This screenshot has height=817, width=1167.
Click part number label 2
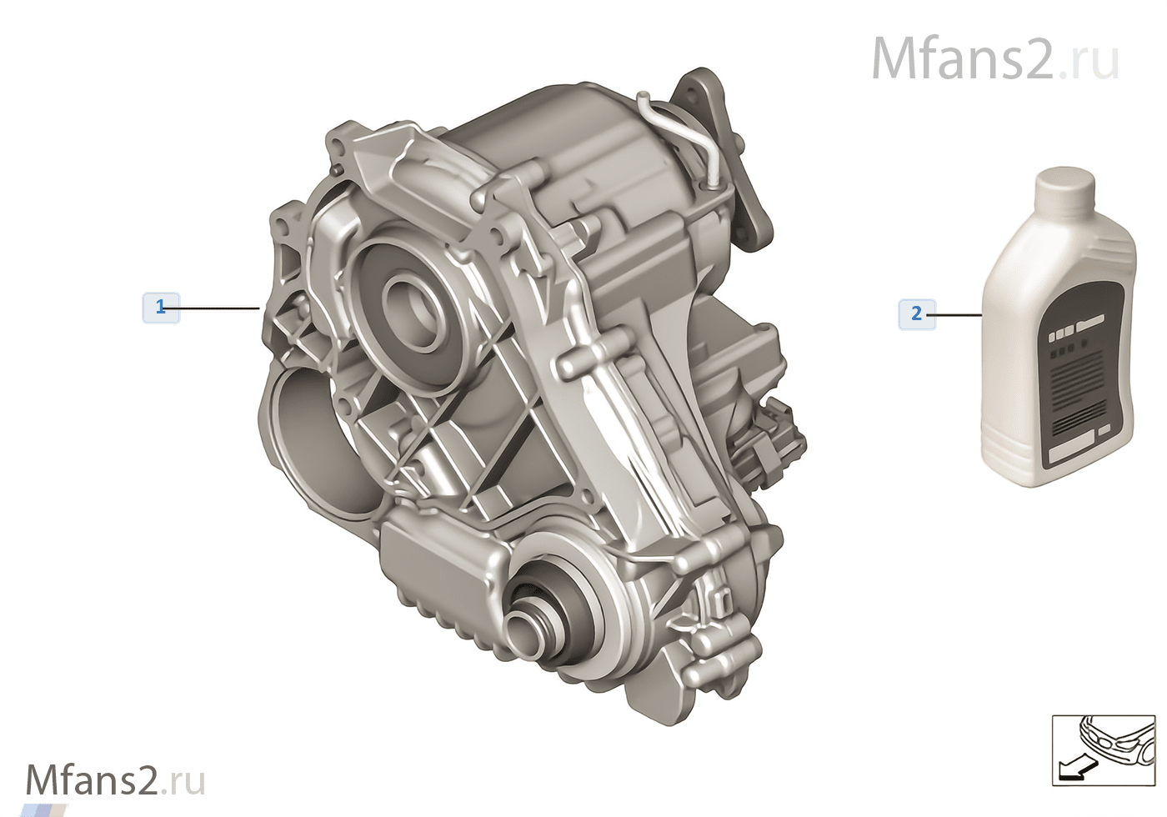point(917,314)
